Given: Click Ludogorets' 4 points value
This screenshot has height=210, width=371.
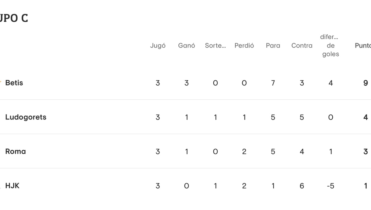Looking at the screenshot, I should (365, 117).
